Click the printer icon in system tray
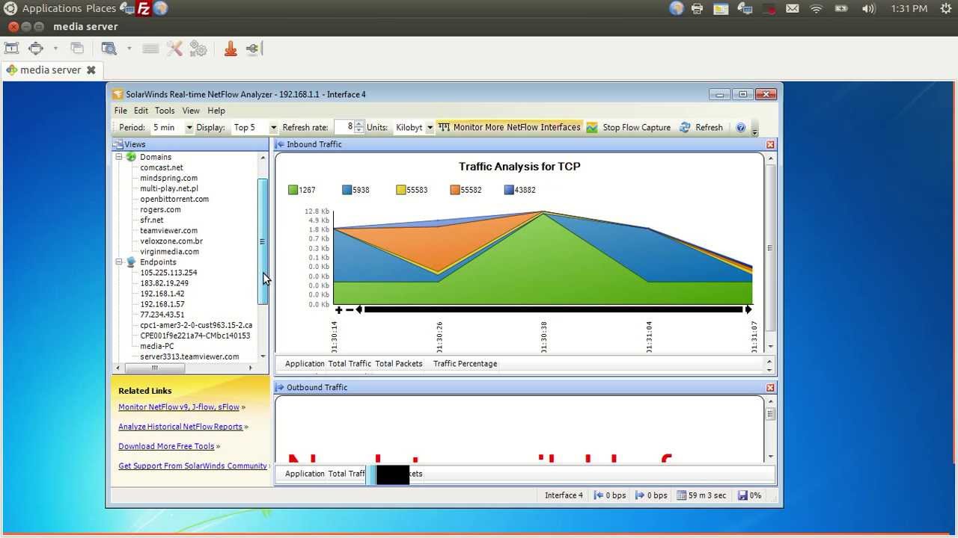 [x=698, y=9]
